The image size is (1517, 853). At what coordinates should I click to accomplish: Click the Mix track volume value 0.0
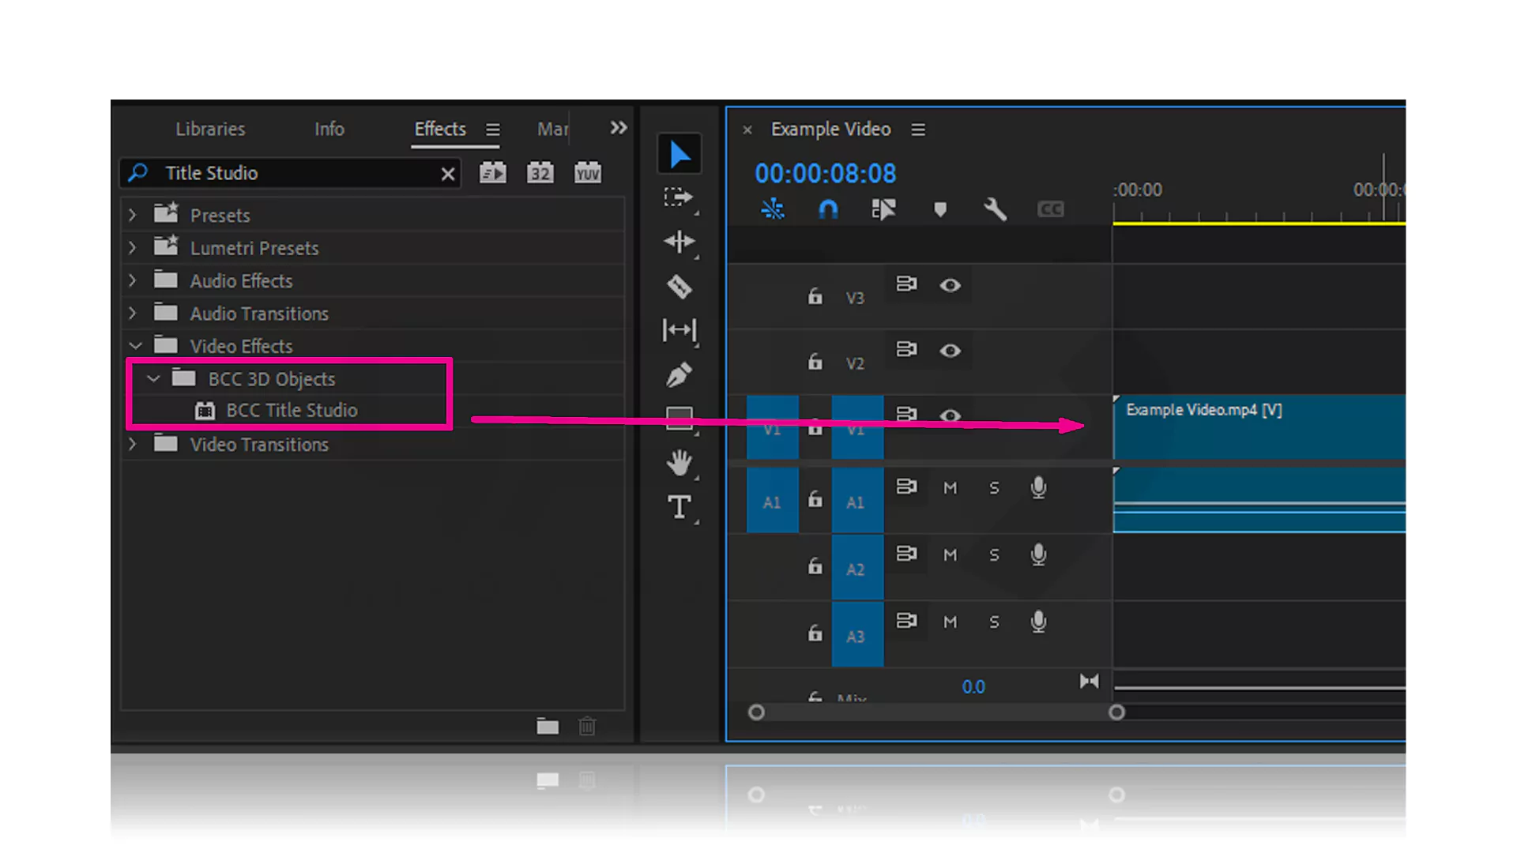(x=973, y=687)
